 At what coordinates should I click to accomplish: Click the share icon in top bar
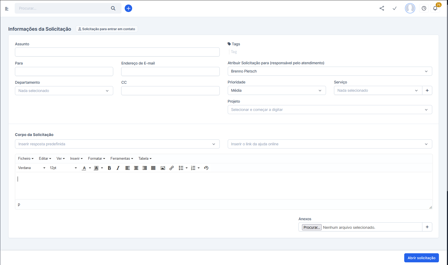(x=382, y=8)
